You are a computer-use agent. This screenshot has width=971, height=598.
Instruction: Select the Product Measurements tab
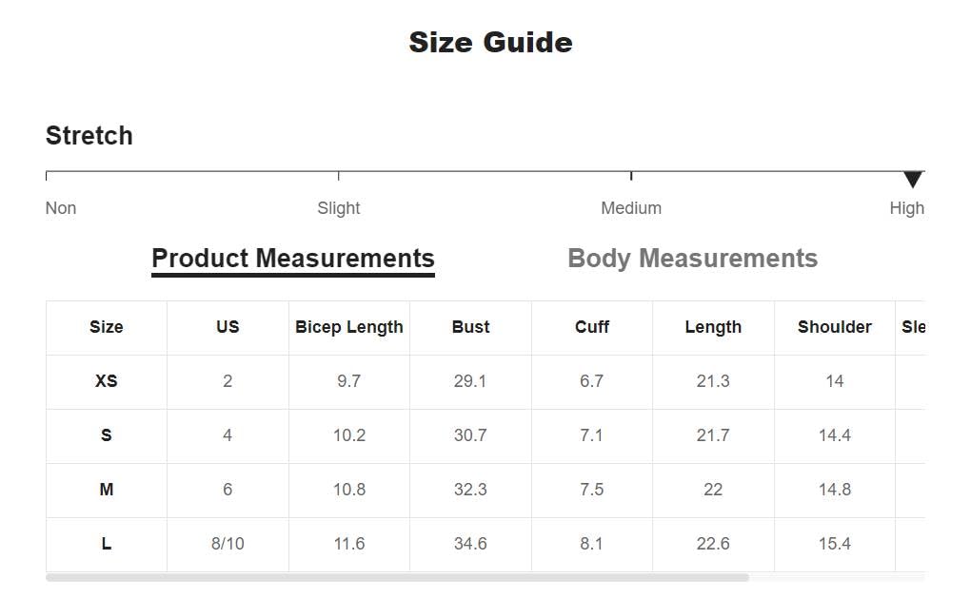(293, 259)
